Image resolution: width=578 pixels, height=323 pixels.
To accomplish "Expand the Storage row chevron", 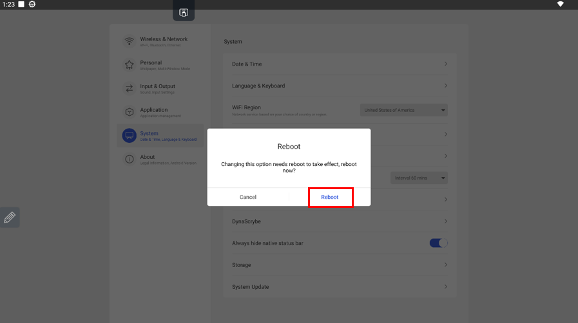I will [445, 265].
